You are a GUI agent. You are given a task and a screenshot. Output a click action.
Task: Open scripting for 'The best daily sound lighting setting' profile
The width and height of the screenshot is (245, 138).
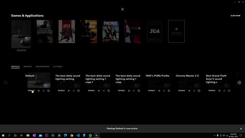69,90
